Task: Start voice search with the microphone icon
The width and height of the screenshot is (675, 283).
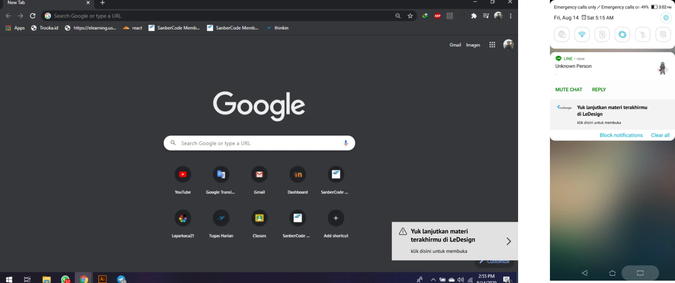Action: coord(346,143)
